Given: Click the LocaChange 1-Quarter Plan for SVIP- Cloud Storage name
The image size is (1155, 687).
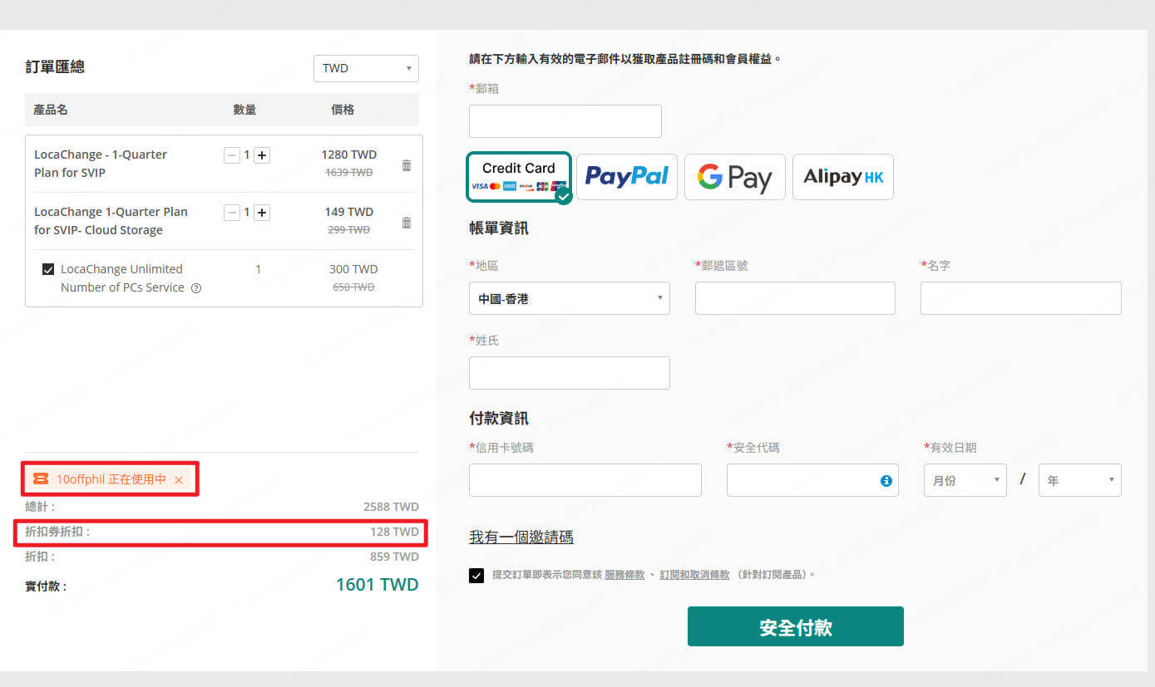Looking at the screenshot, I should tap(111, 221).
